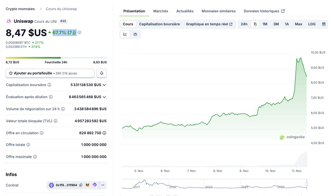Click the star icon in Ajouter au portefeuille
331x196 pixels.
(11, 73)
